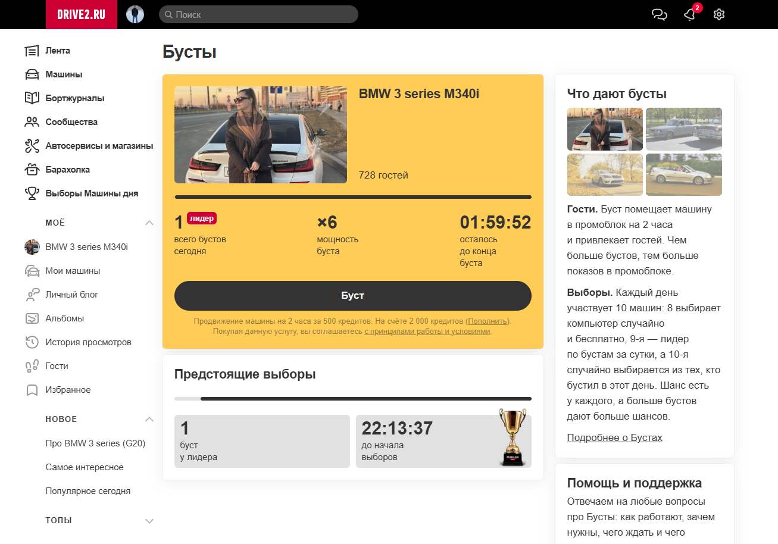
Task: Click the dark Буст button
Action: (353, 296)
